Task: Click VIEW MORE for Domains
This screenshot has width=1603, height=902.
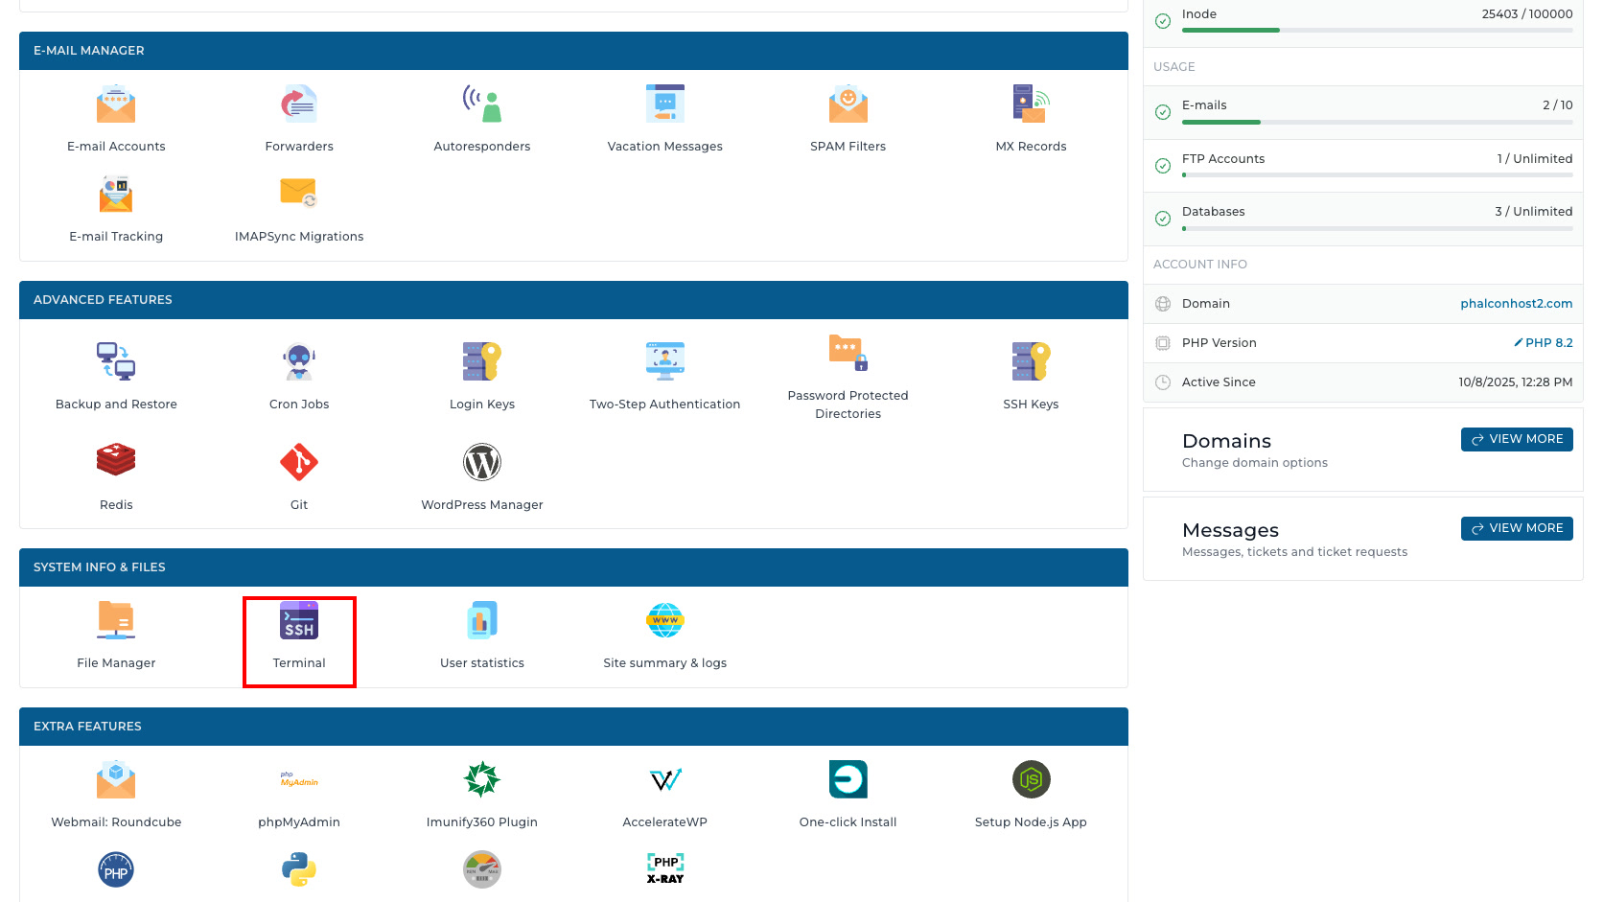Action: tap(1517, 439)
